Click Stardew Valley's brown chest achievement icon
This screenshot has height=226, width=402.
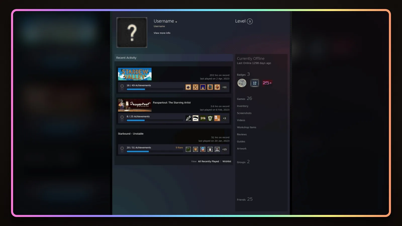tap(217, 87)
